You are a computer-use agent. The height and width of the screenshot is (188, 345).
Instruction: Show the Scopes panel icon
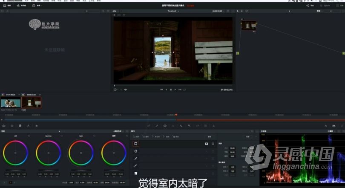point(334,126)
